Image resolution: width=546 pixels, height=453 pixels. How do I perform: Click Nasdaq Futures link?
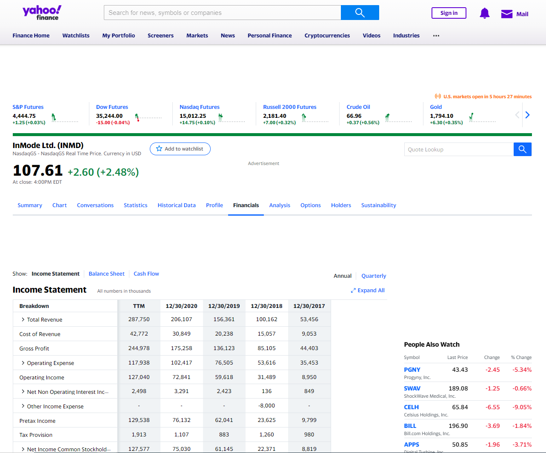click(200, 107)
